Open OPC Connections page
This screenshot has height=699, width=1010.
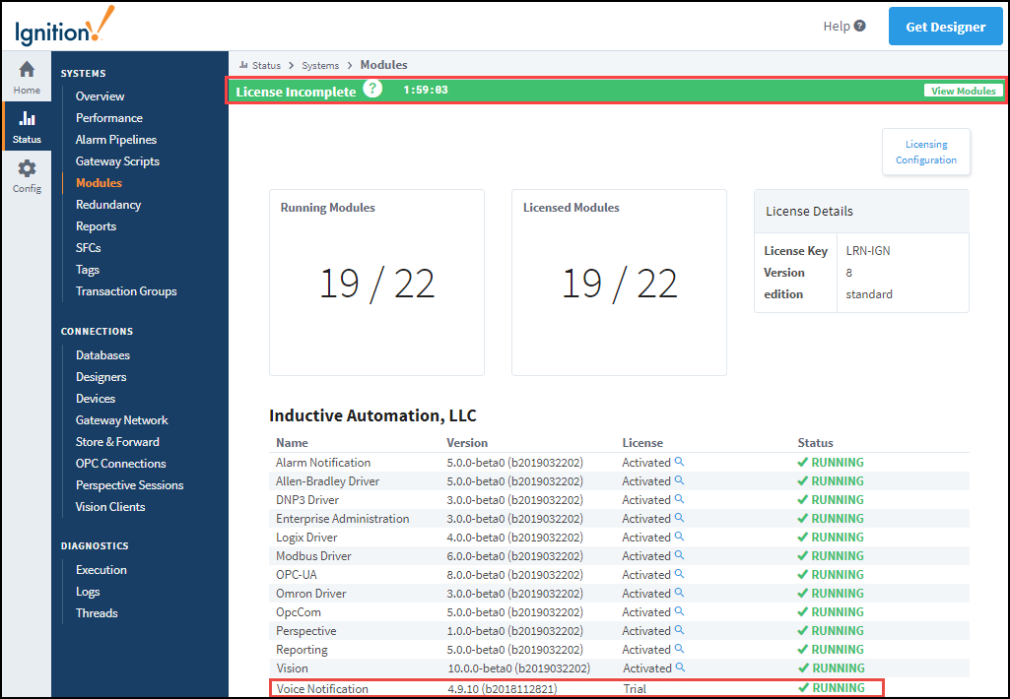tap(120, 464)
